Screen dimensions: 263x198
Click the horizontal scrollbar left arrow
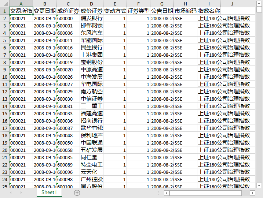pyautogui.click(x=167, y=193)
